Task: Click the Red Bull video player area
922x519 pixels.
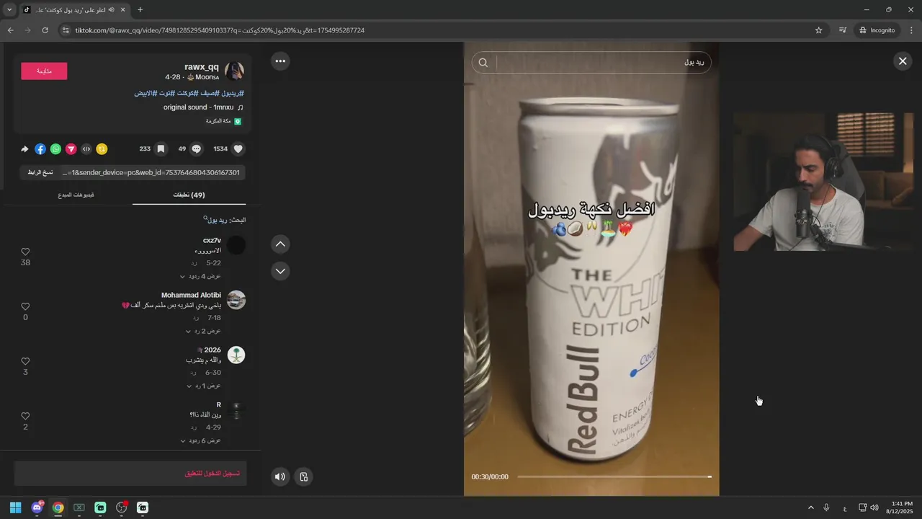Action: tap(591, 269)
